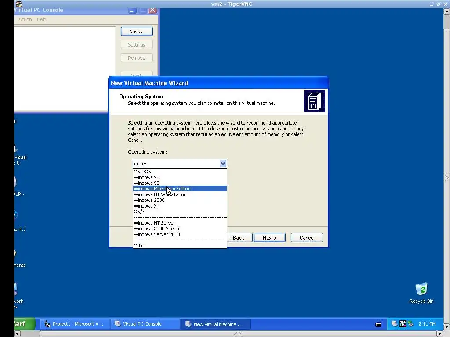Click the vertical scrollbar up arrow

pos(446,12)
